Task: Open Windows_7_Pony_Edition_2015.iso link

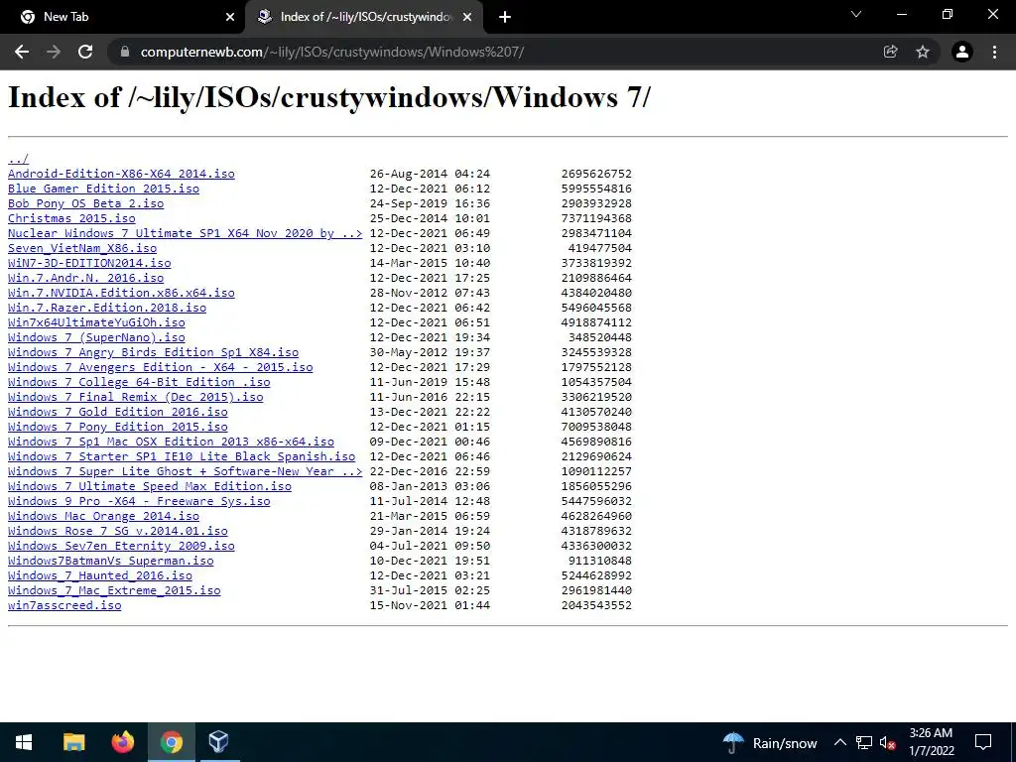Action: pos(118,427)
